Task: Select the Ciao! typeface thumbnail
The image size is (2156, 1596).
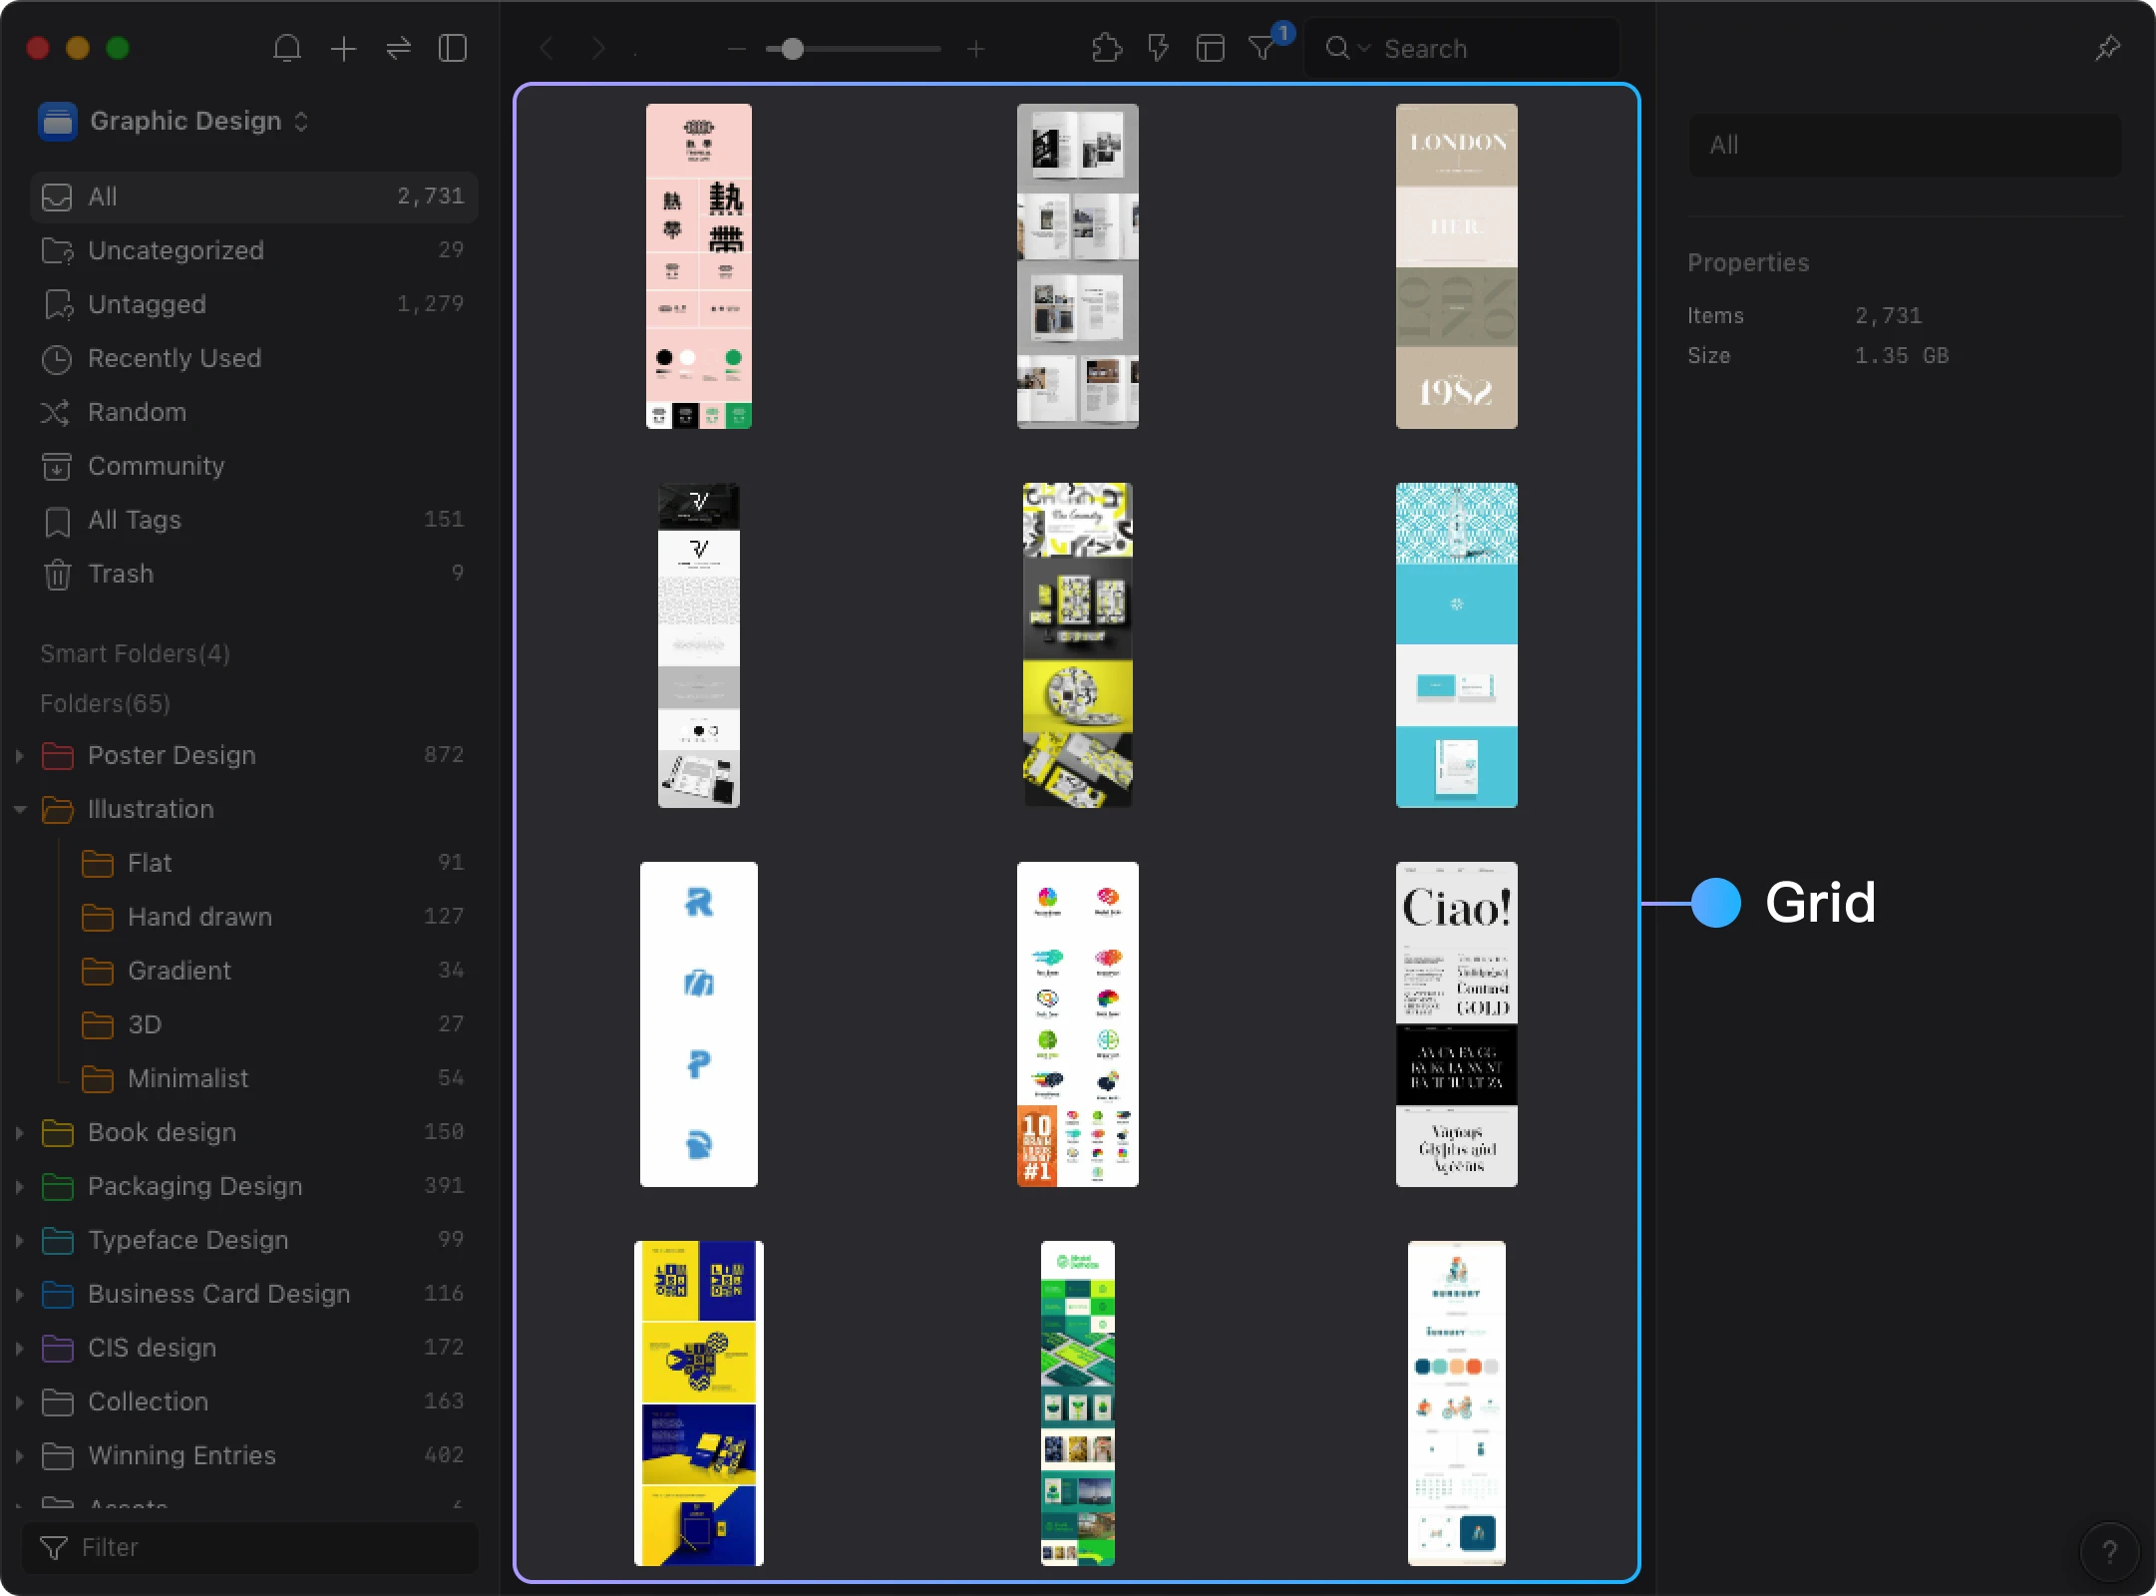Action: click(x=1456, y=1024)
